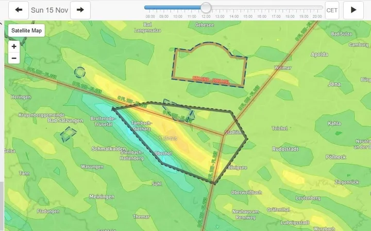Image resolution: width=371 pixels, height=231 pixels.
Task: Click the Leutenberg town label
Action: (x=308, y=198)
